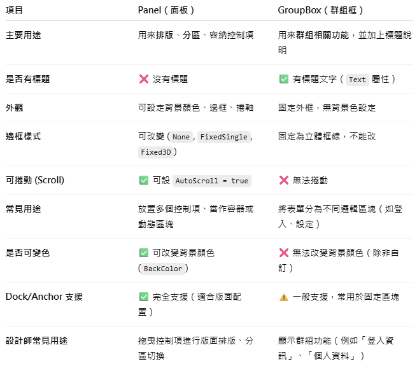Click the Dock/Anchor 支援 row label

pyautogui.click(x=44, y=297)
